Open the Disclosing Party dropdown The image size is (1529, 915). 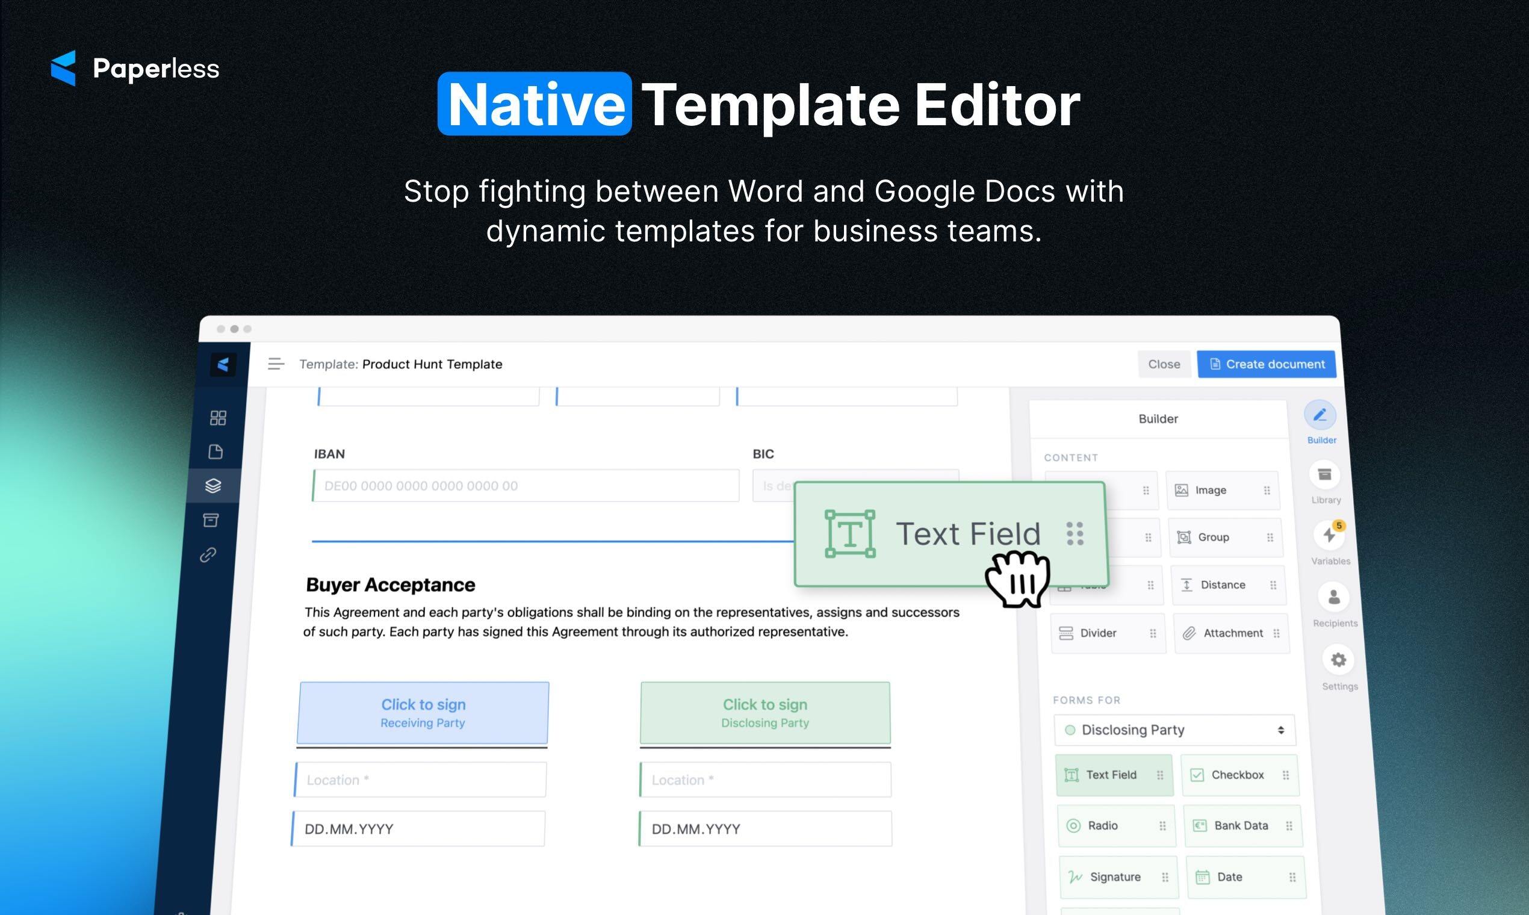tap(1174, 730)
